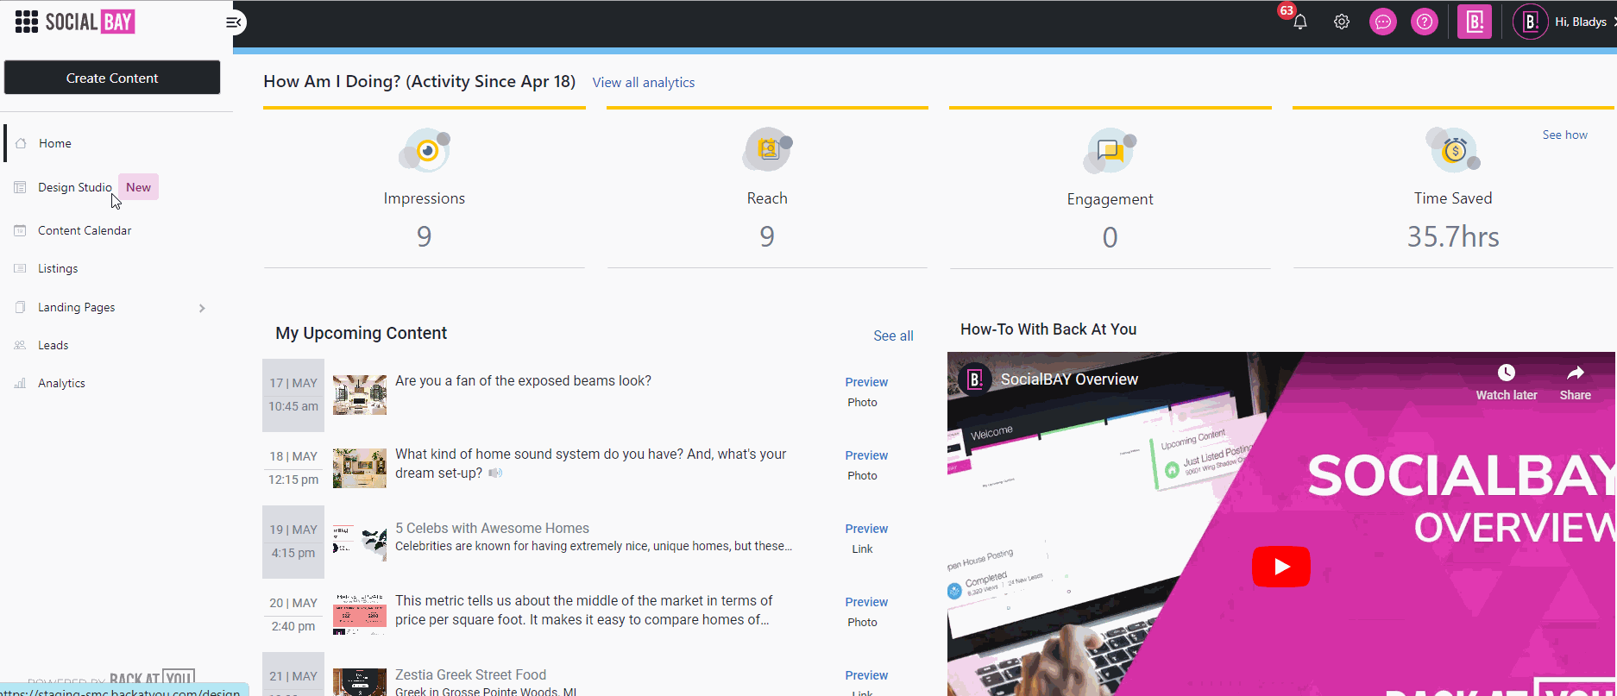
Task: Click the Content Calendar sidebar icon
Action: 20,230
